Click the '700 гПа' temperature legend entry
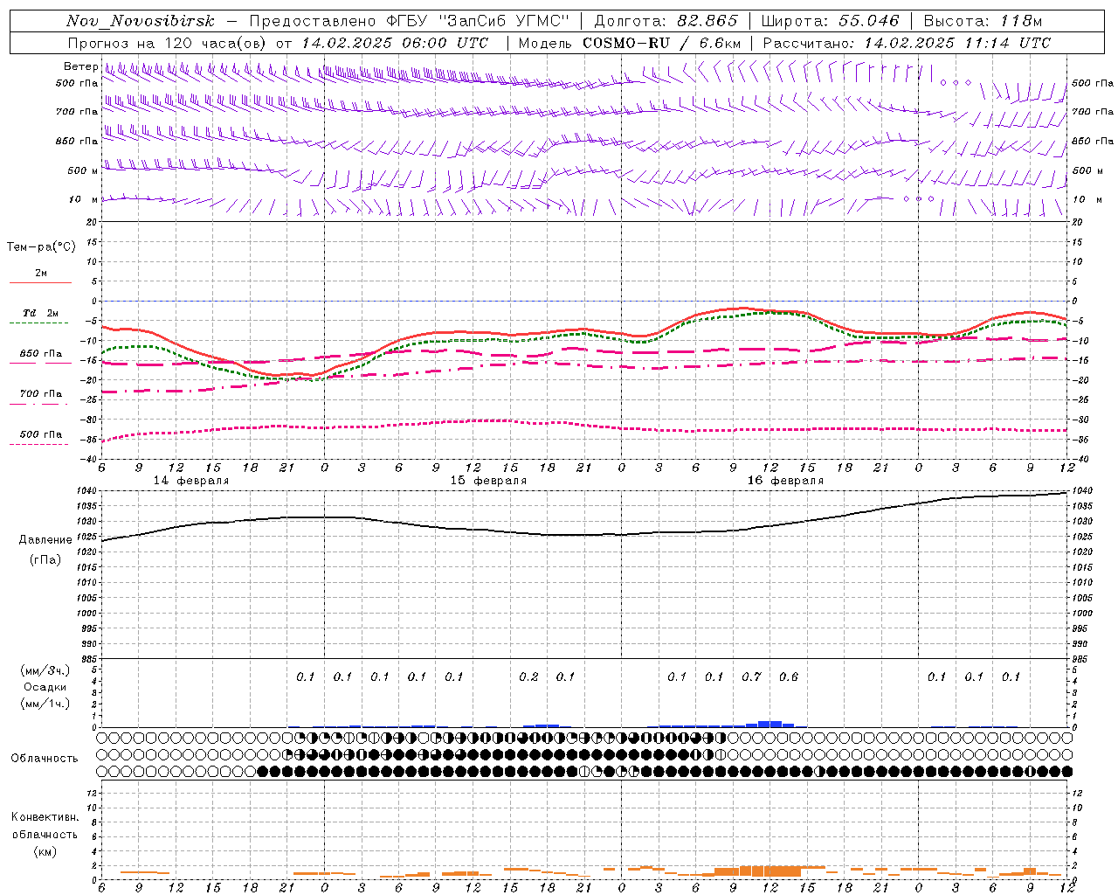 point(41,394)
